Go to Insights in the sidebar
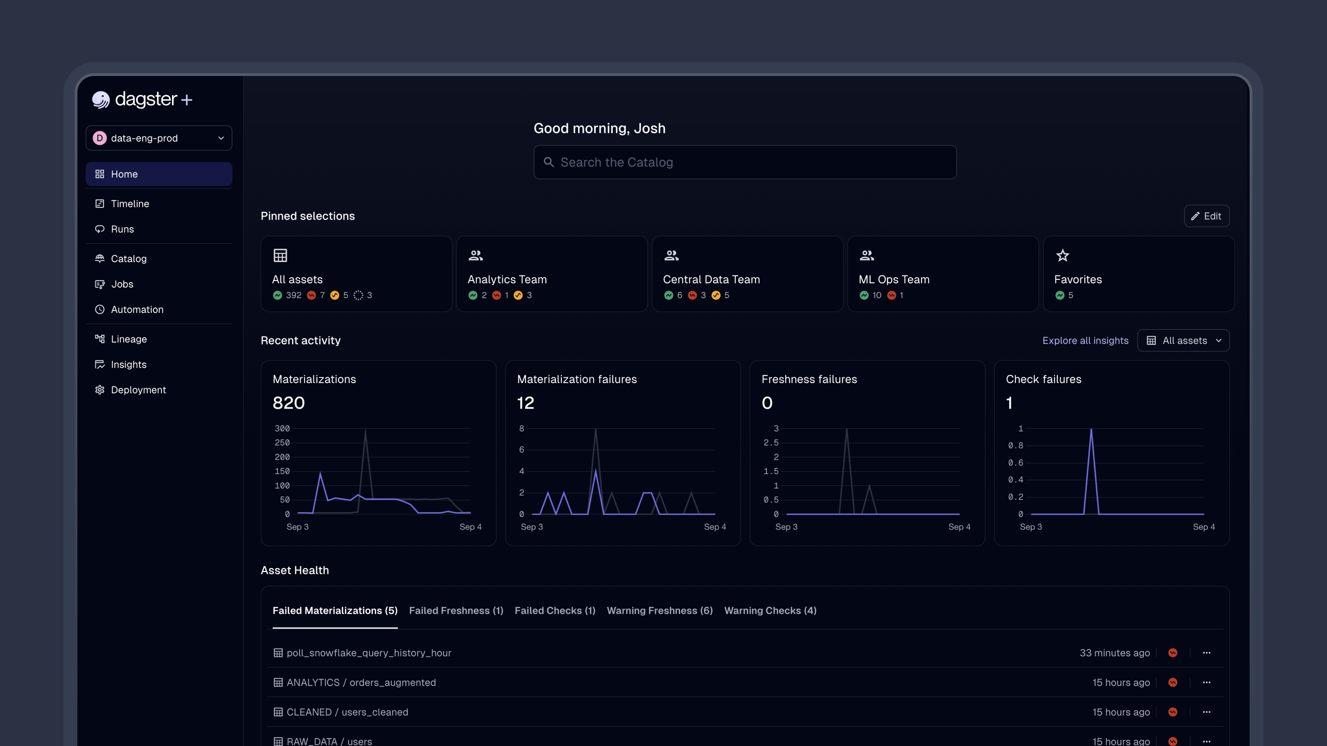 point(159,364)
